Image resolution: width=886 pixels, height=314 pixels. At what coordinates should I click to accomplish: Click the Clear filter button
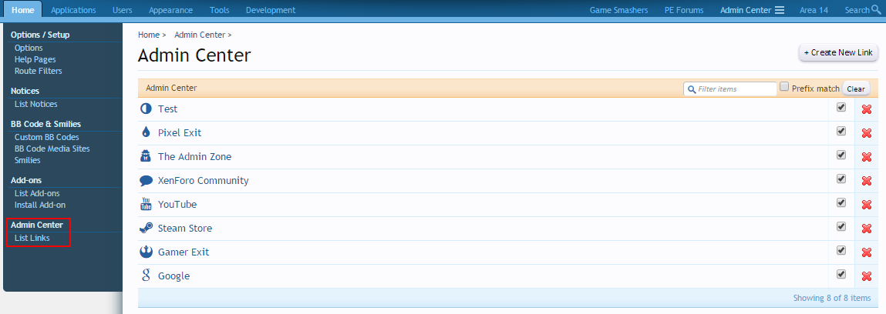(856, 89)
